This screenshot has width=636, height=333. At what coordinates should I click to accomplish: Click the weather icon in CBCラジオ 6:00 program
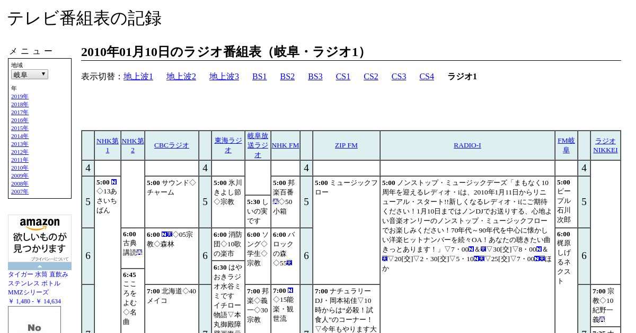[x=170, y=234]
